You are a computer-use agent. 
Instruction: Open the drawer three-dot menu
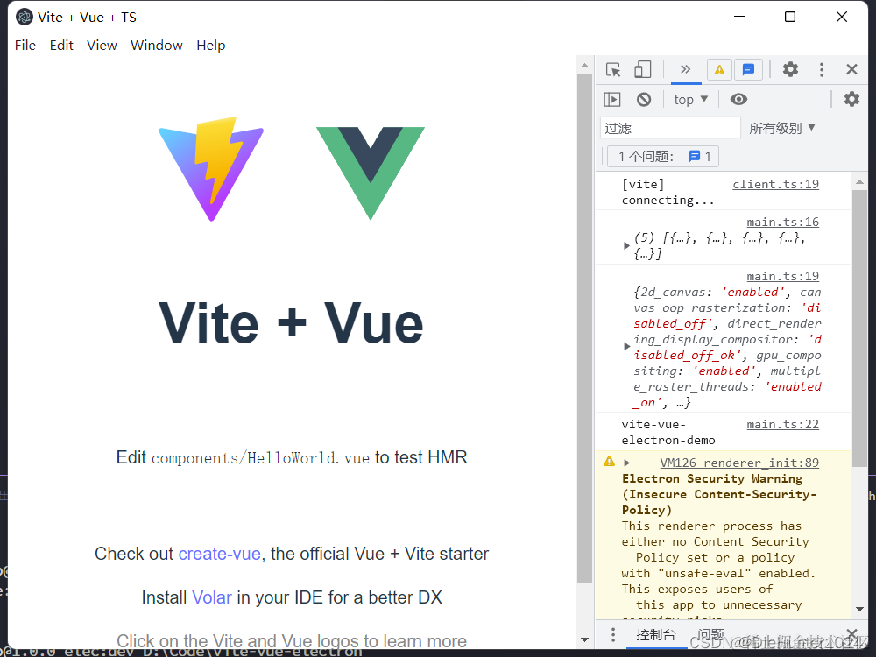pyautogui.click(x=613, y=634)
